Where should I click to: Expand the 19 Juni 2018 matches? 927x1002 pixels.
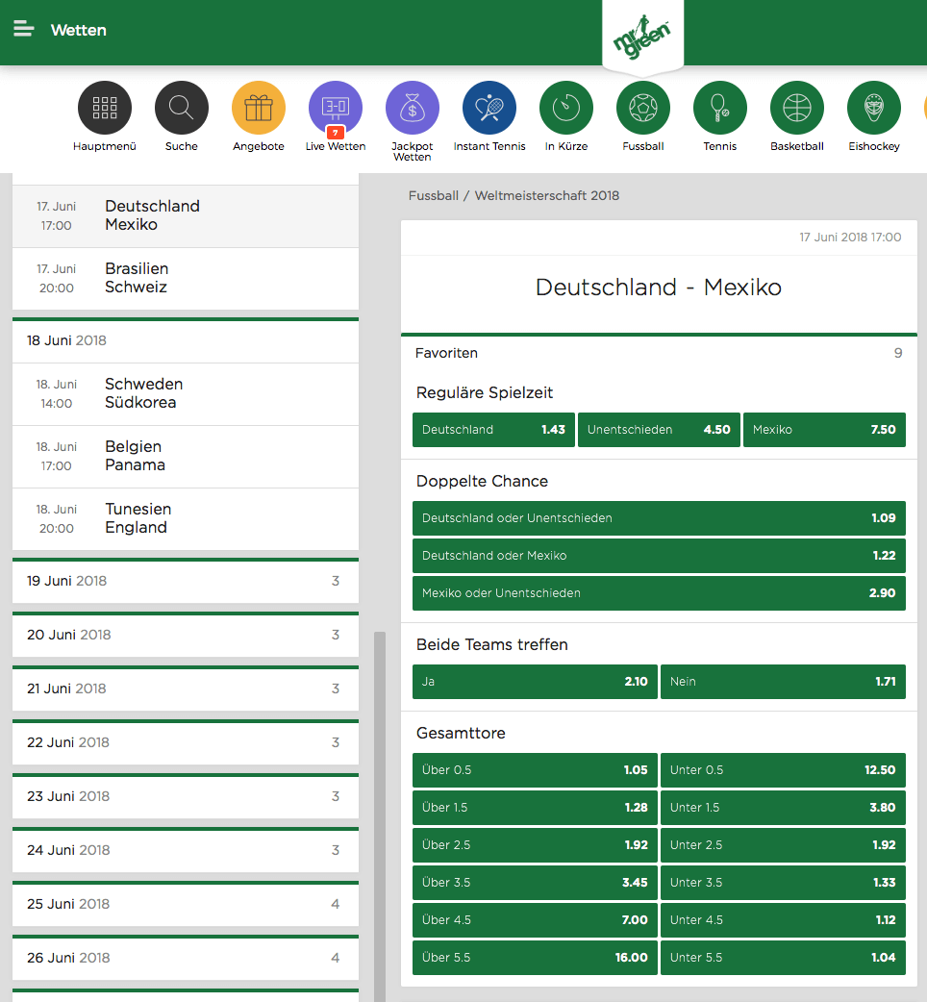coord(186,581)
